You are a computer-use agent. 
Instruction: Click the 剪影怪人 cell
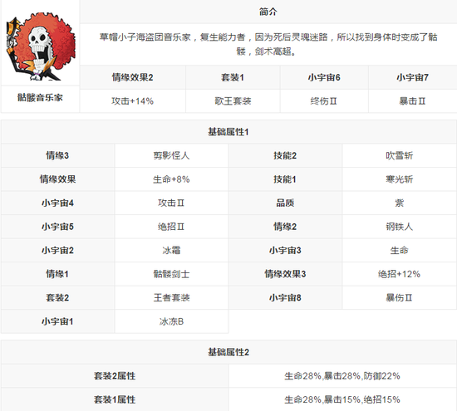click(172, 155)
